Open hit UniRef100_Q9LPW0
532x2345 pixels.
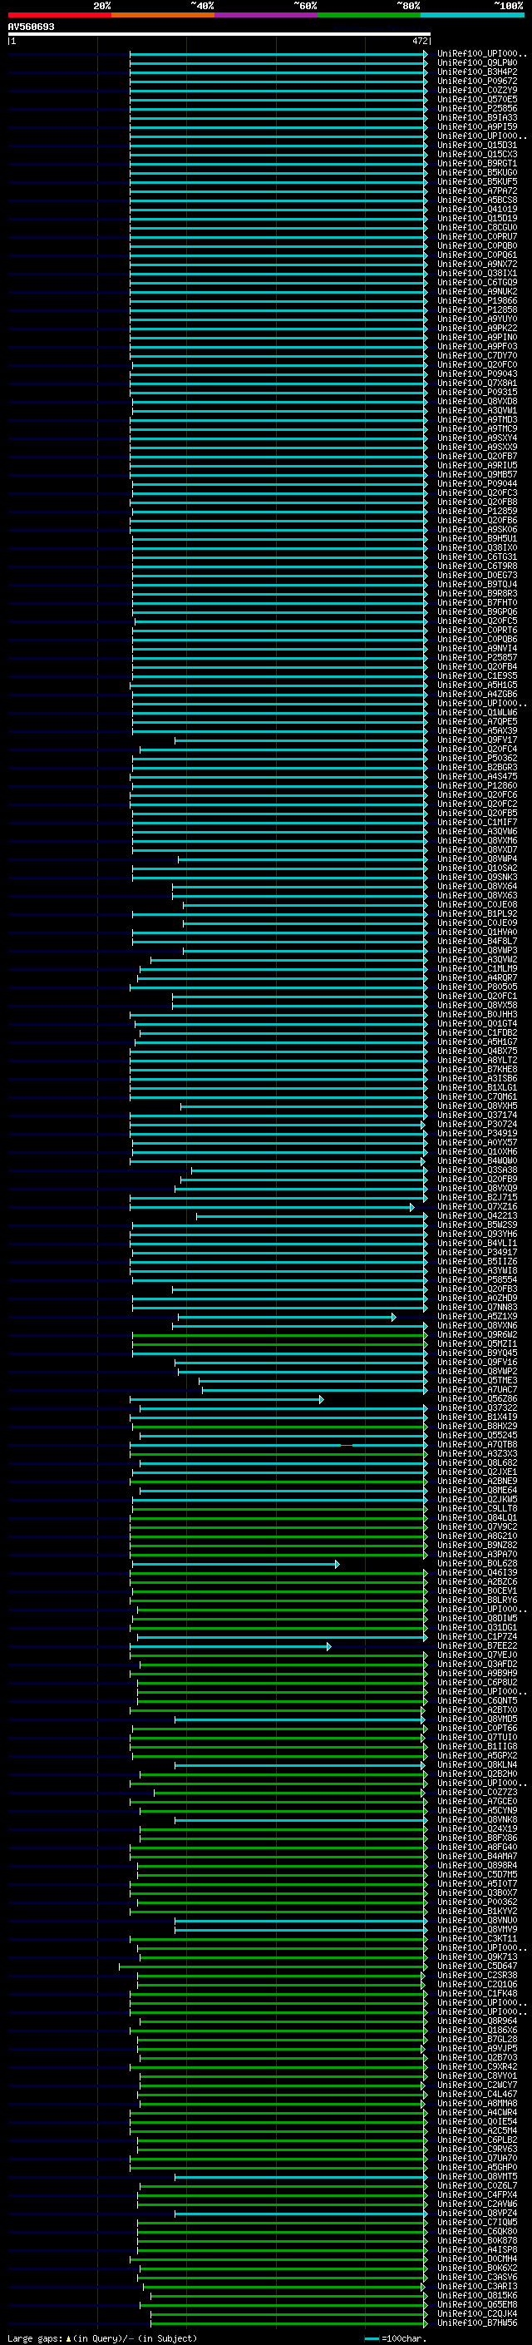477,63
